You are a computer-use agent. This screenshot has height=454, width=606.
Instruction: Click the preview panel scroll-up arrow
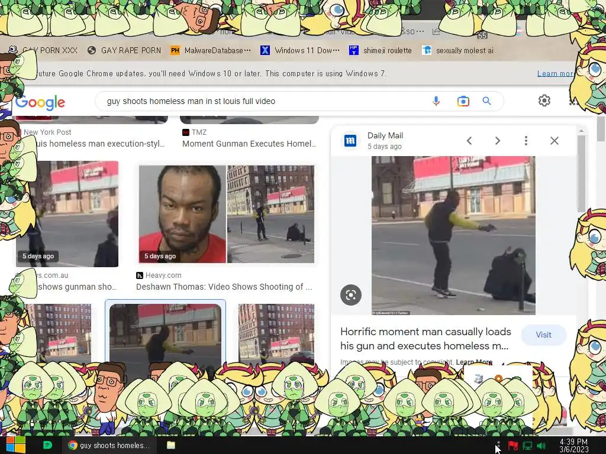[x=581, y=131]
